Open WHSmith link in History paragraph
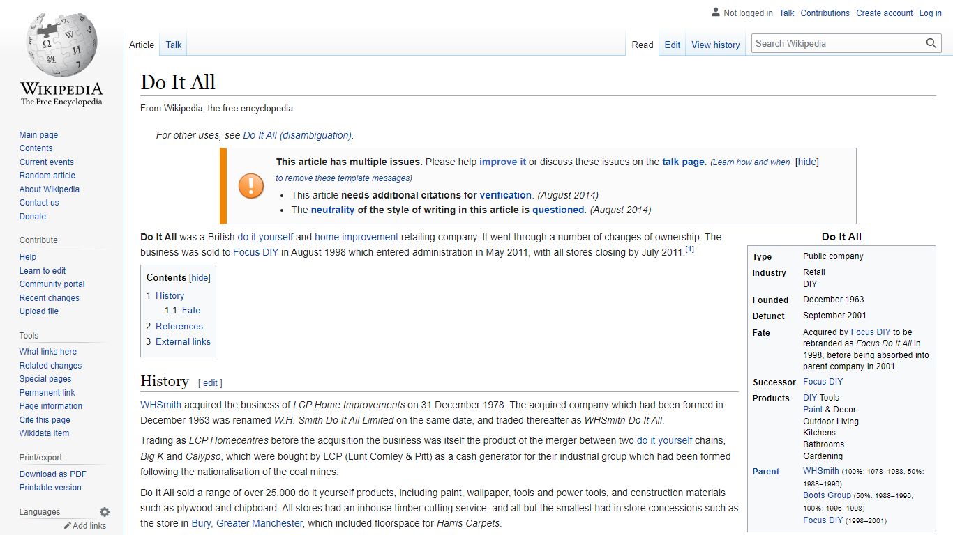The image size is (953, 535). (160, 405)
